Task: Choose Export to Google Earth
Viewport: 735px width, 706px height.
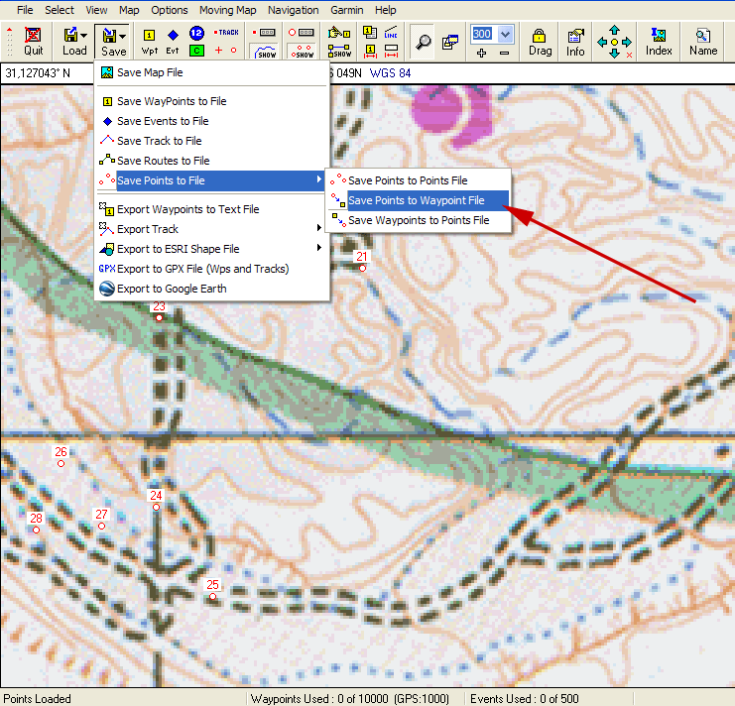Action: click(212, 289)
